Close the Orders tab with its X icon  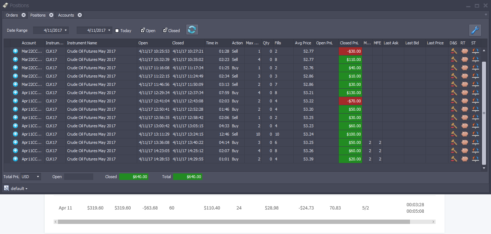tap(23, 15)
